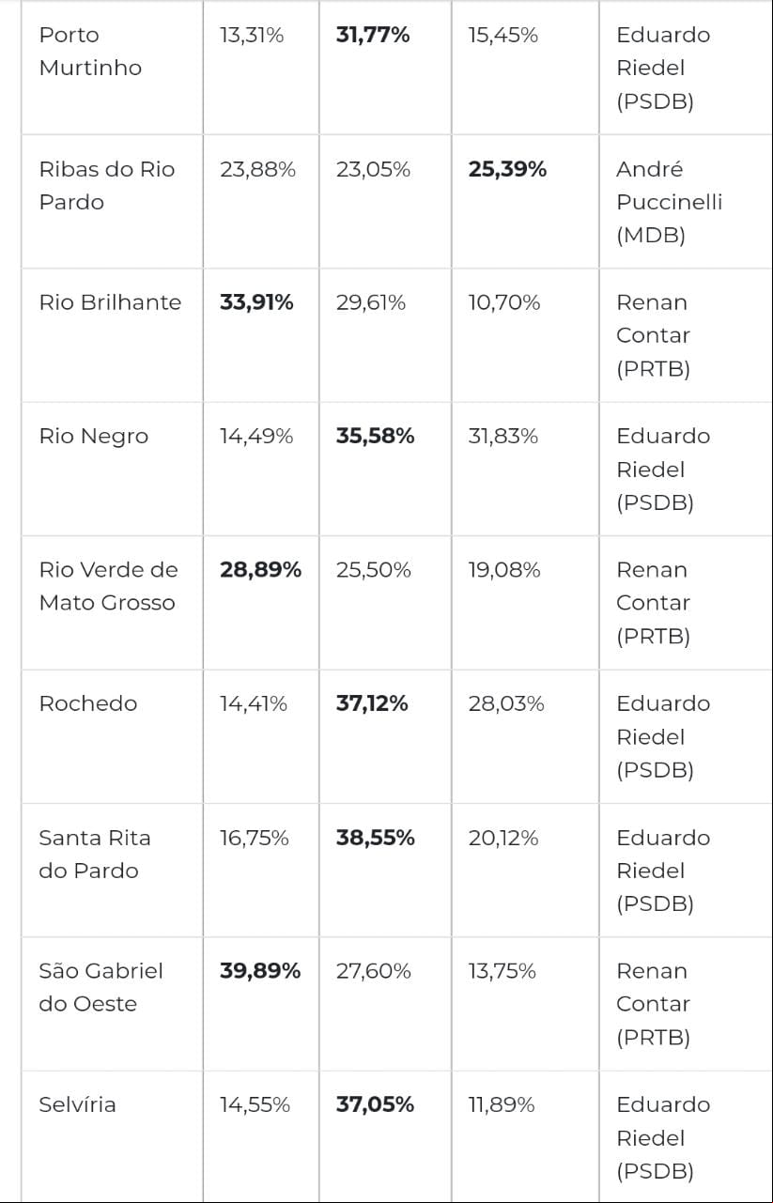Screen dimensions: 773x1203
Task: Click the bold 35,58% value
Action: coord(375,436)
